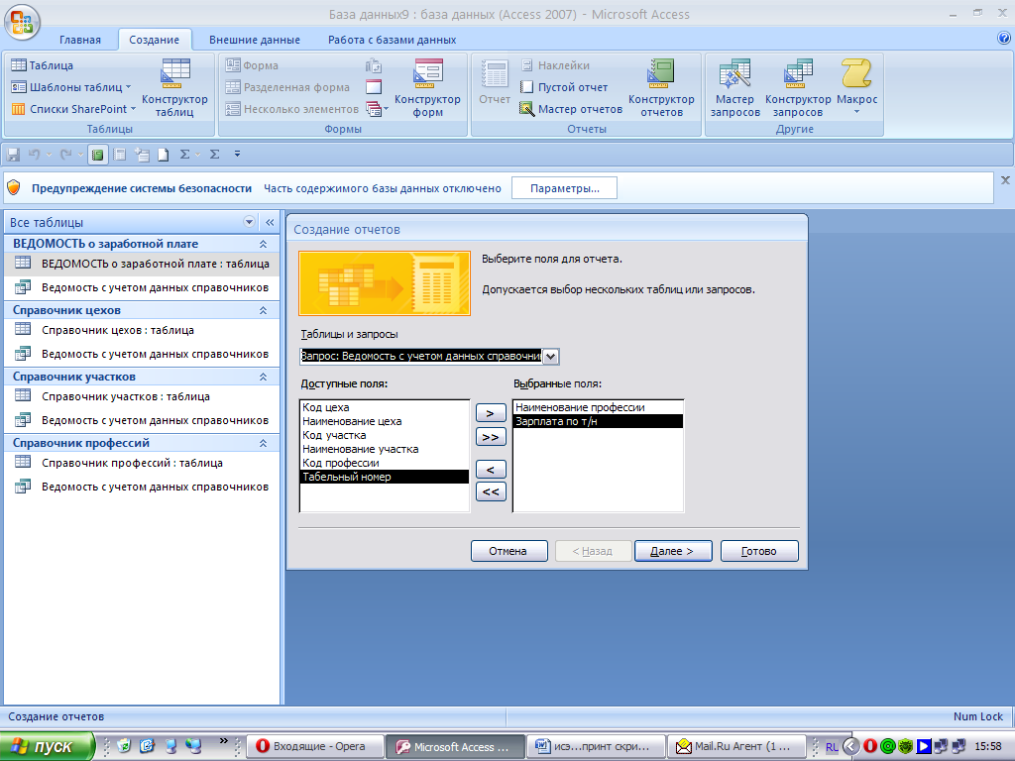1015x761 pixels.
Task: Select query under Справочник профессий group
Action: [x=142, y=487]
